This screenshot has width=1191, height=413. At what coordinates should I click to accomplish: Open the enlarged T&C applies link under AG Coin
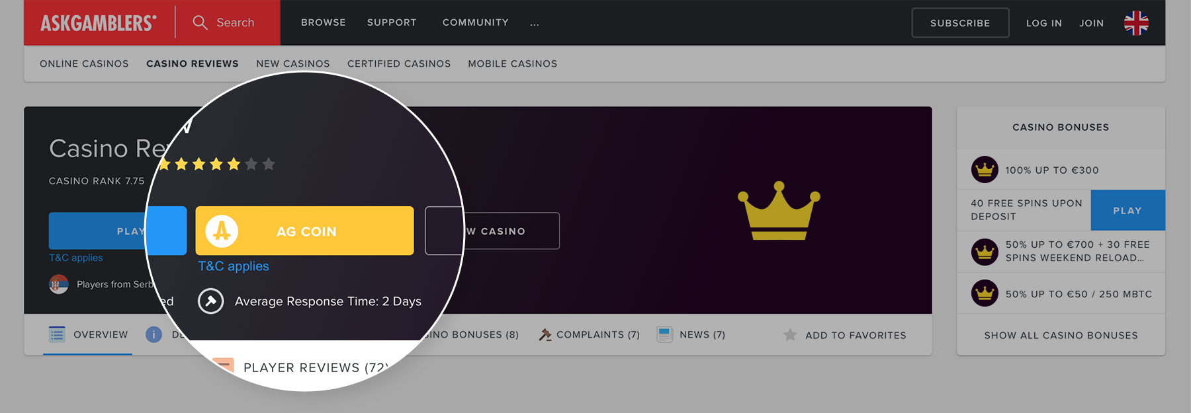coord(234,266)
